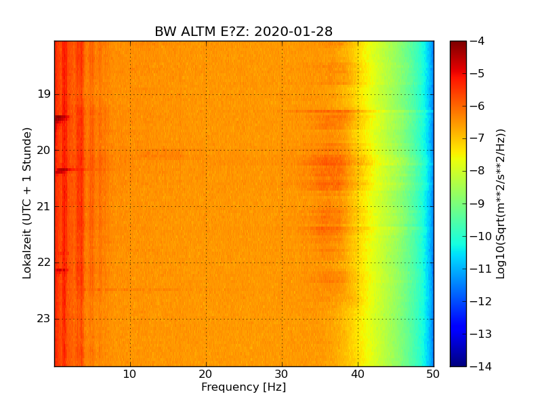Click the colorbar tick label −6

(478, 106)
